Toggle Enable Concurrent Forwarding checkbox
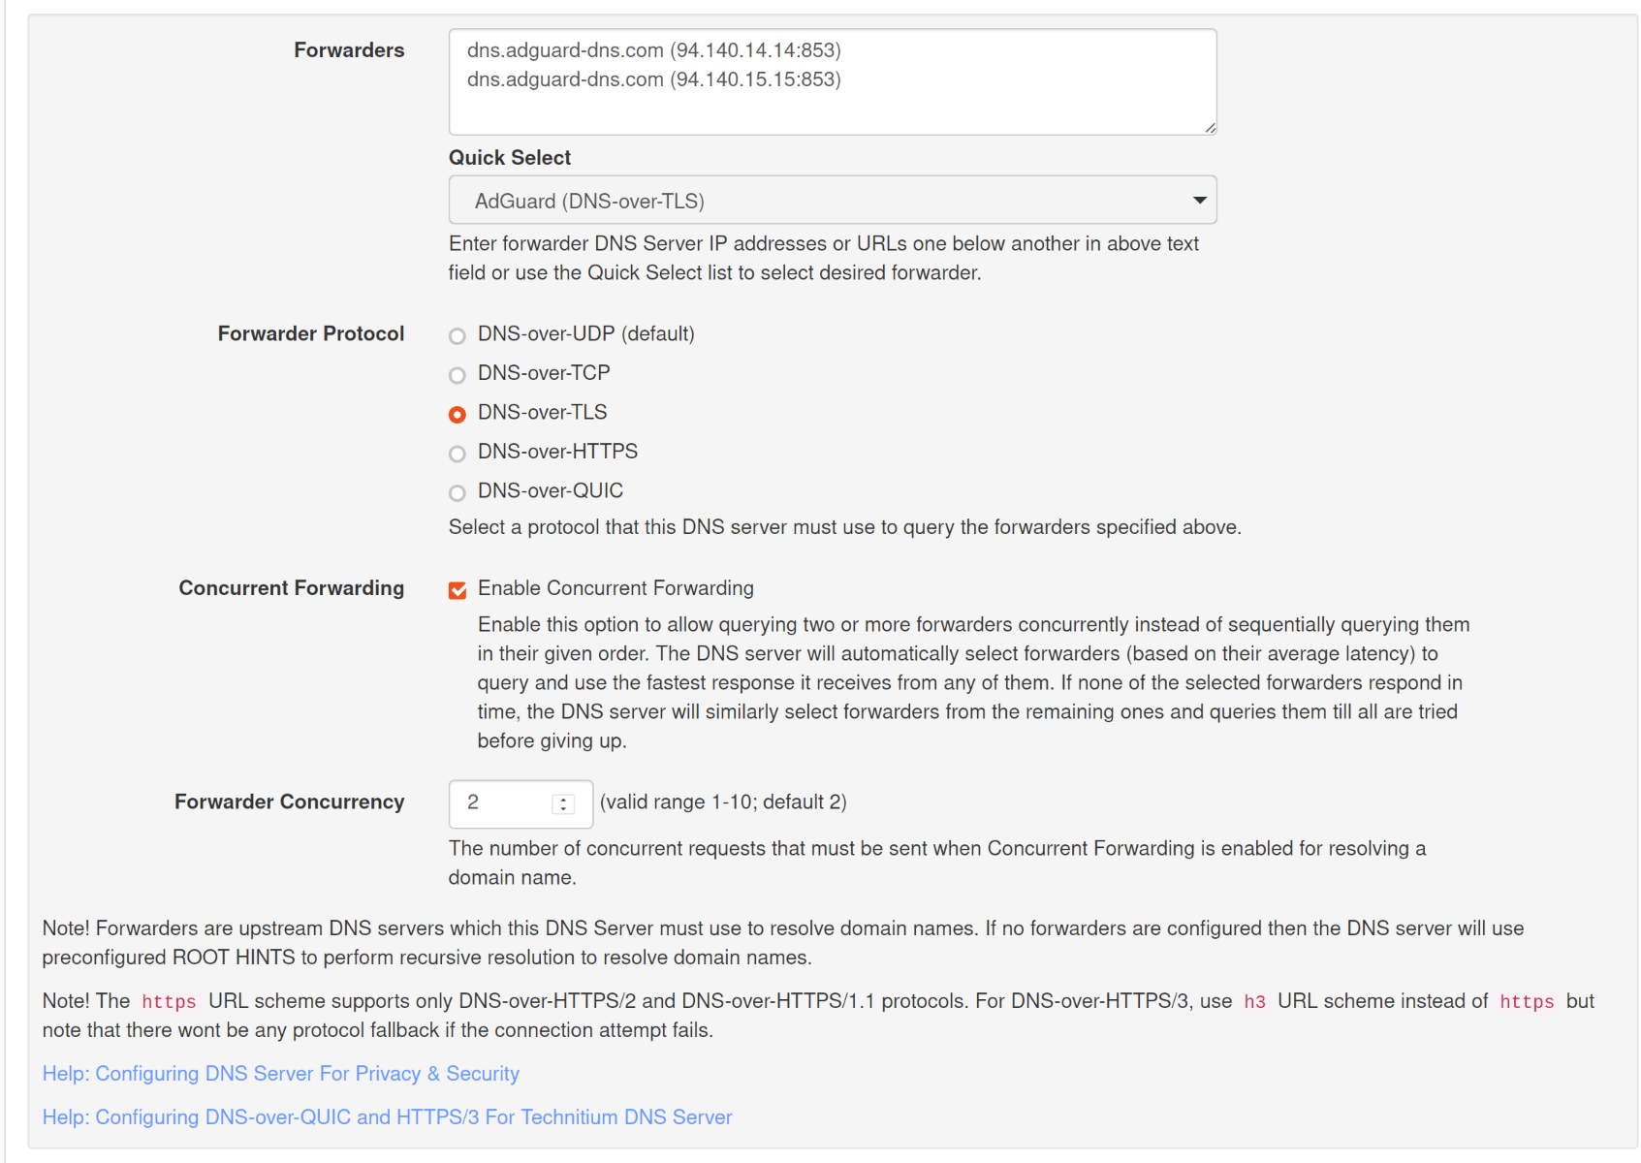Image resolution: width=1641 pixels, height=1163 pixels. tap(458, 590)
